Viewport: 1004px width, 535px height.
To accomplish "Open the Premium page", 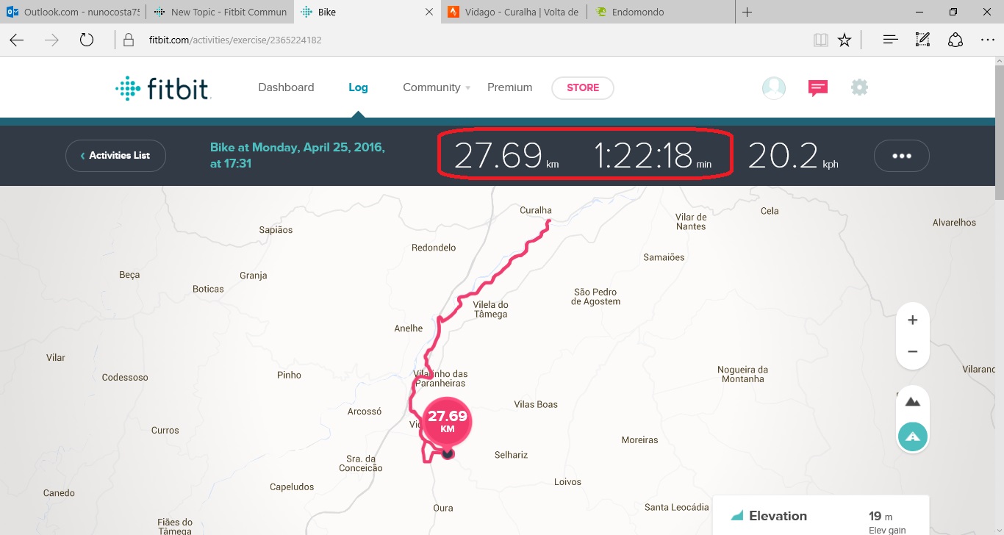I will (509, 87).
